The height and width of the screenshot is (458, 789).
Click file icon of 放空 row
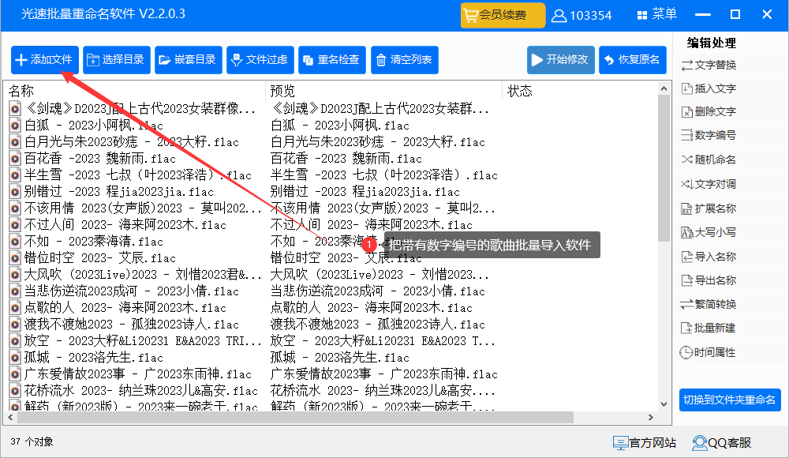point(15,341)
